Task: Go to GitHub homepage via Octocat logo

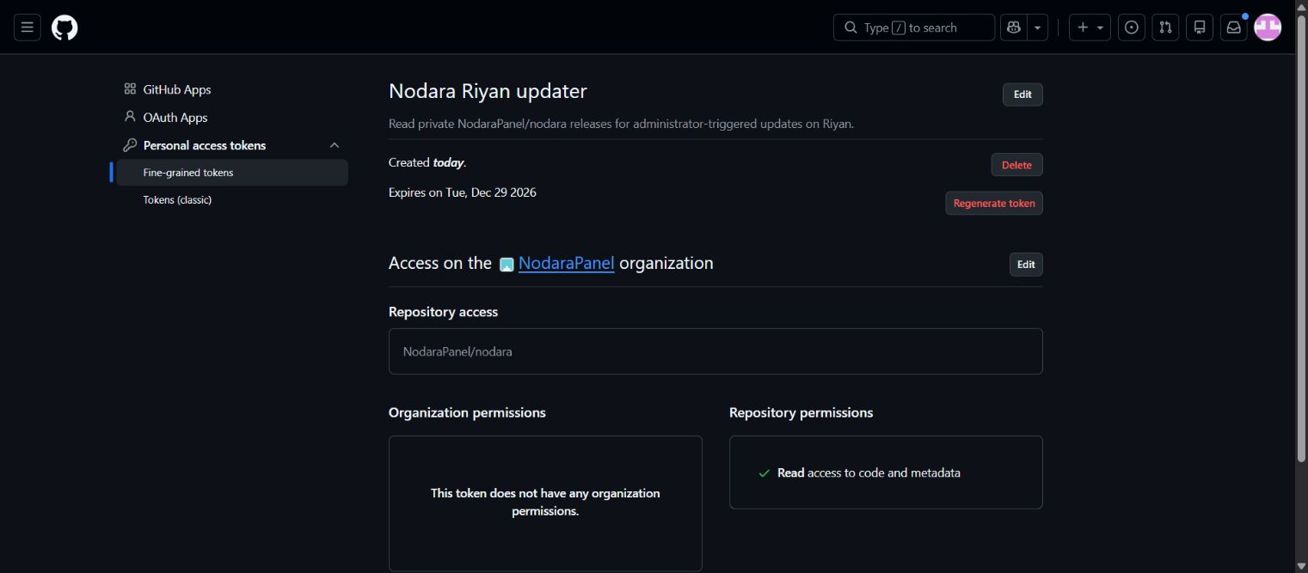Action: pyautogui.click(x=64, y=27)
